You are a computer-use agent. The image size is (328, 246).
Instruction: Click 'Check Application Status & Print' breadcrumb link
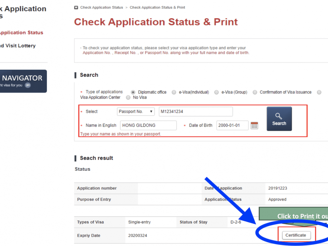tap(157, 8)
